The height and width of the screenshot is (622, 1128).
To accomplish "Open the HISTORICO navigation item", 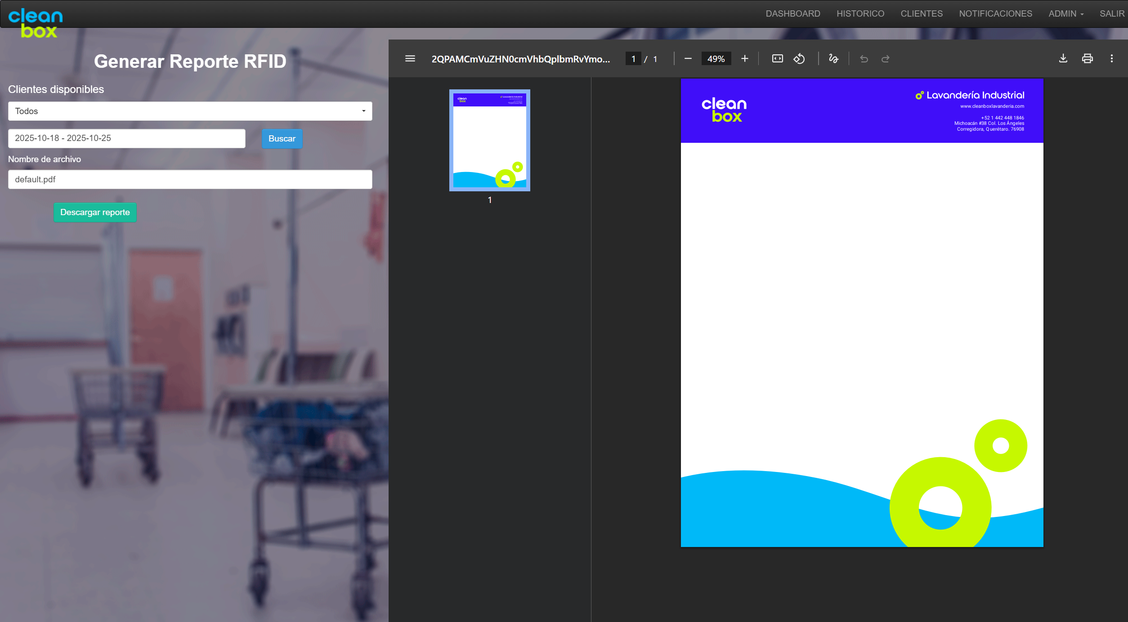I will [x=860, y=14].
